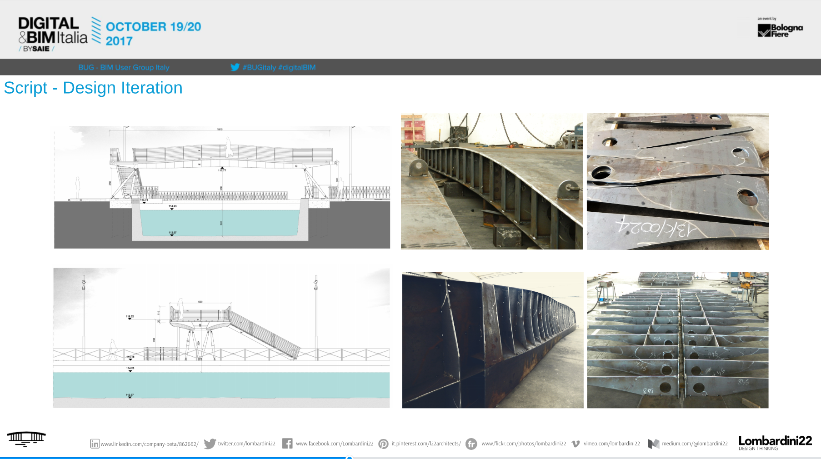
Task: Click the playback progress bar handle
Action: tap(350, 458)
